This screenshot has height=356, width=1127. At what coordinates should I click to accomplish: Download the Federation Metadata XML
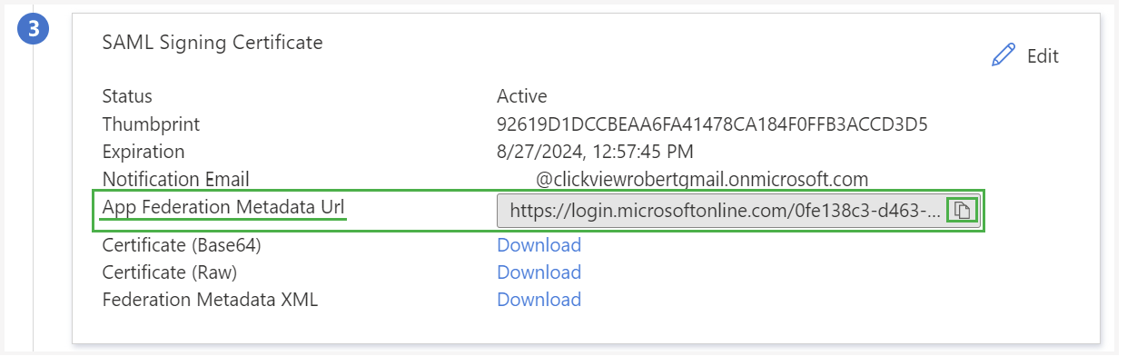(x=539, y=300)
